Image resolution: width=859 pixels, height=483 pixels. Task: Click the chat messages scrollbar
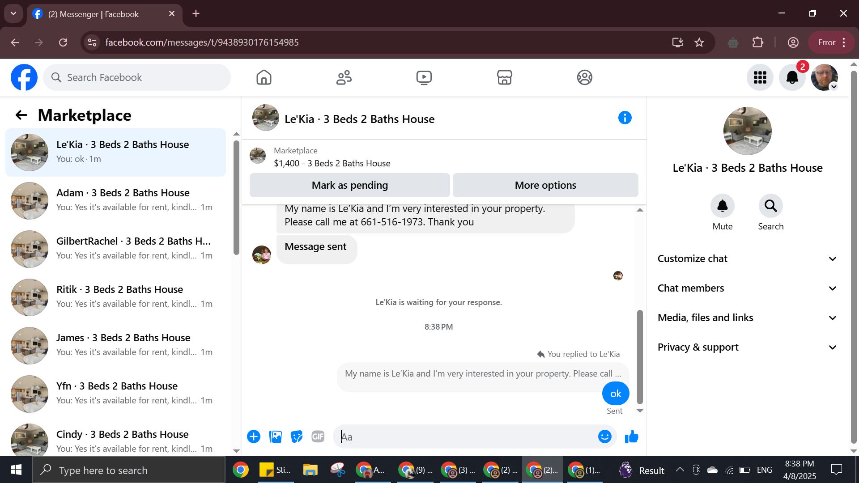(x=640, y=356)
